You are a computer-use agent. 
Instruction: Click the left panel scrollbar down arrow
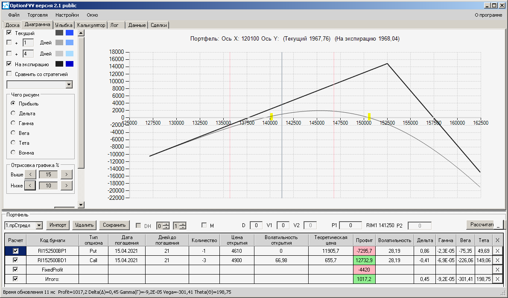coord(81,205)
